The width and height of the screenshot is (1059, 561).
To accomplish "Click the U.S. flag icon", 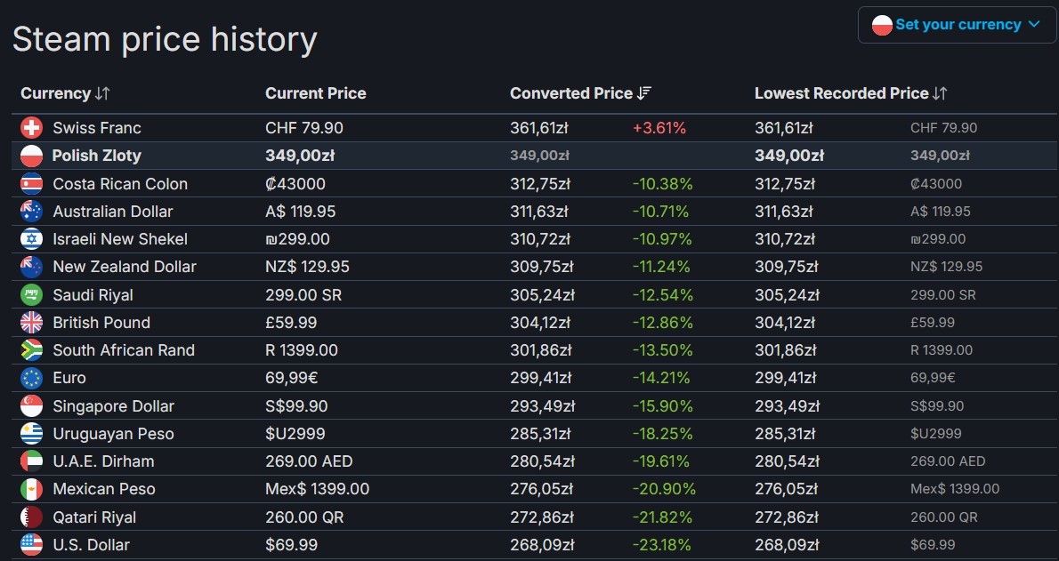I will click(x=32, y=545).
